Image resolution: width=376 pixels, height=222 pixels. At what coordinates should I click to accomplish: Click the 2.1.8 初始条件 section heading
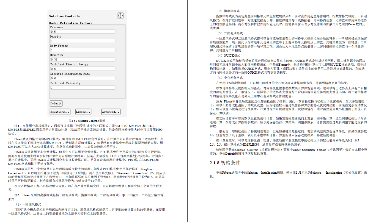(225, 163)
